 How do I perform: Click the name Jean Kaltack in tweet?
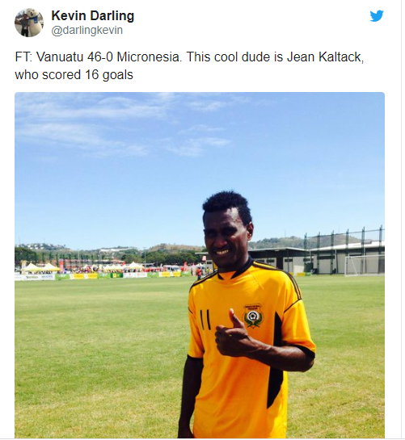[325, 57]
